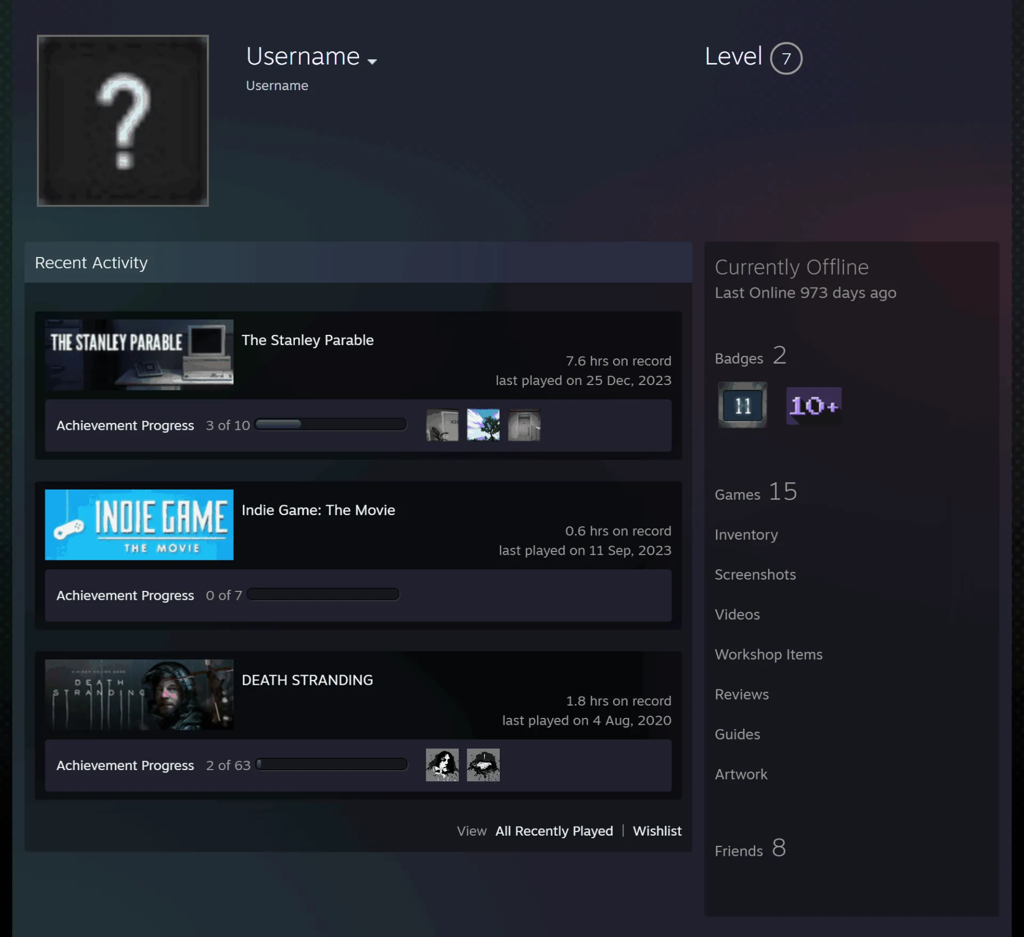The width and height of the screenshot is (1024, 937).
Task: Open the Guides page
Action: 737,735
